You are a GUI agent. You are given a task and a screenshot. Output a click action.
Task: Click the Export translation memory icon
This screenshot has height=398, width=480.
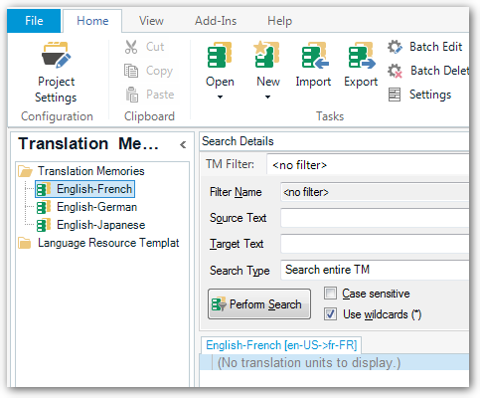coord(361,56)
